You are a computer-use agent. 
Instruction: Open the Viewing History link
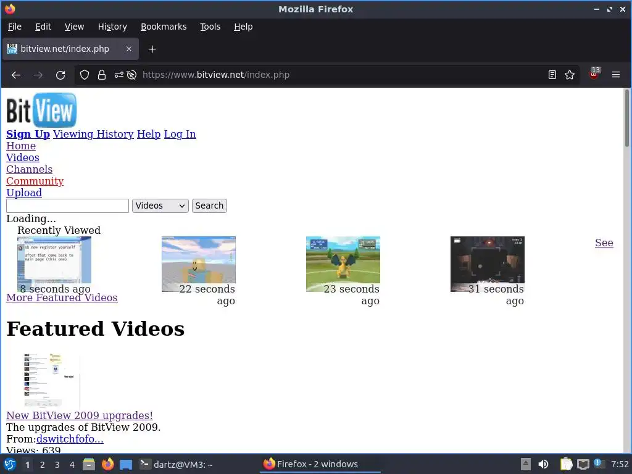click(x=93, y=134)
